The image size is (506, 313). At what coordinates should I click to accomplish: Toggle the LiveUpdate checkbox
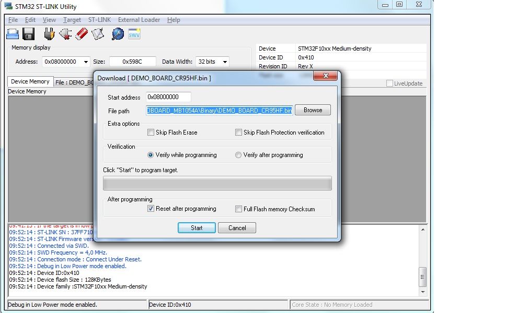click(389, 83)
